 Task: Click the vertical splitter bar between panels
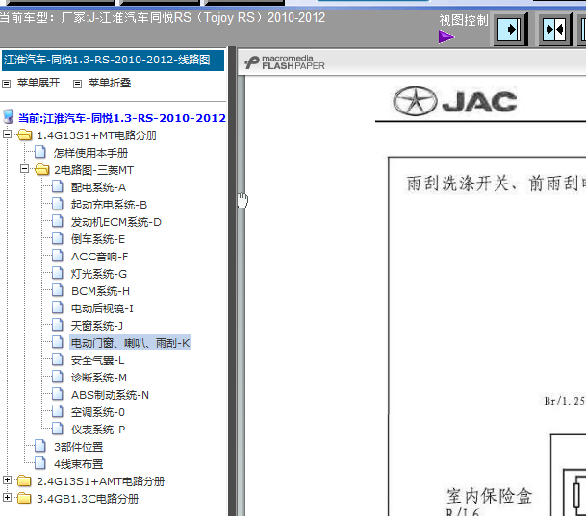[232, 281]
